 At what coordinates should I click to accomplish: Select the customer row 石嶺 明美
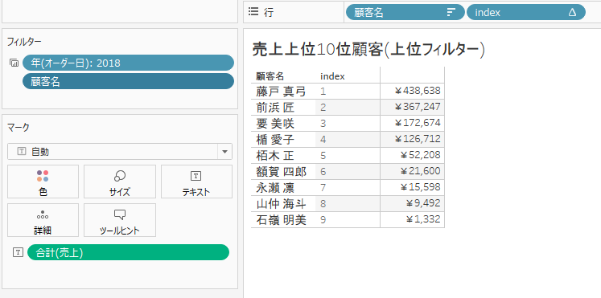pos(281,219)
